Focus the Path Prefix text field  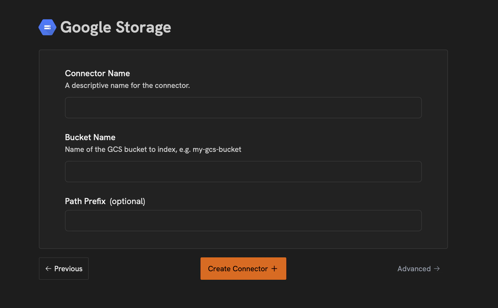[x=243, y=221]
